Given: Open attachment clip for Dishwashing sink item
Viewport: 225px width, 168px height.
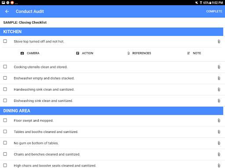Looking at the screenshot, I should click(219, 101).
